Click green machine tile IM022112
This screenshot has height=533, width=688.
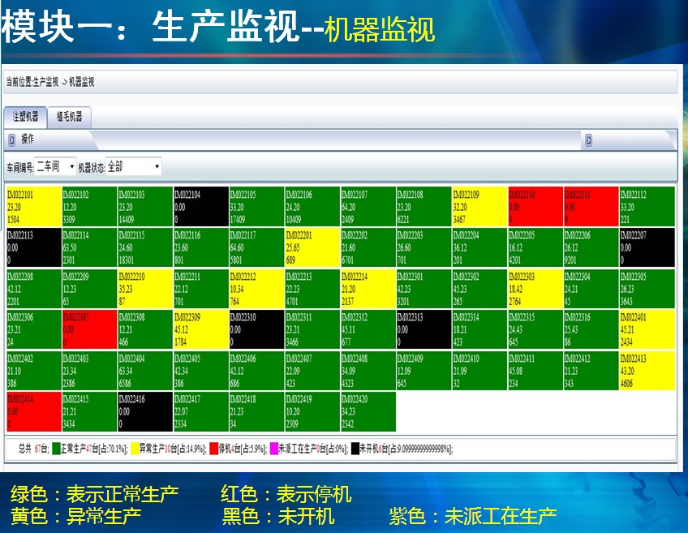(647, 207)
